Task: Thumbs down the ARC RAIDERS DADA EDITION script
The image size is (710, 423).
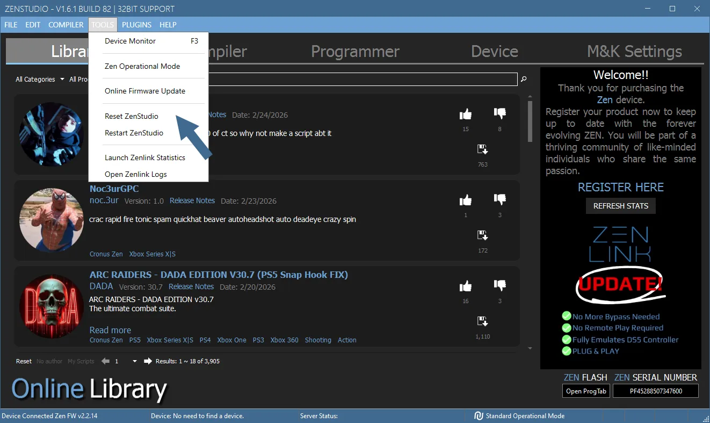Action: point(500,285)
